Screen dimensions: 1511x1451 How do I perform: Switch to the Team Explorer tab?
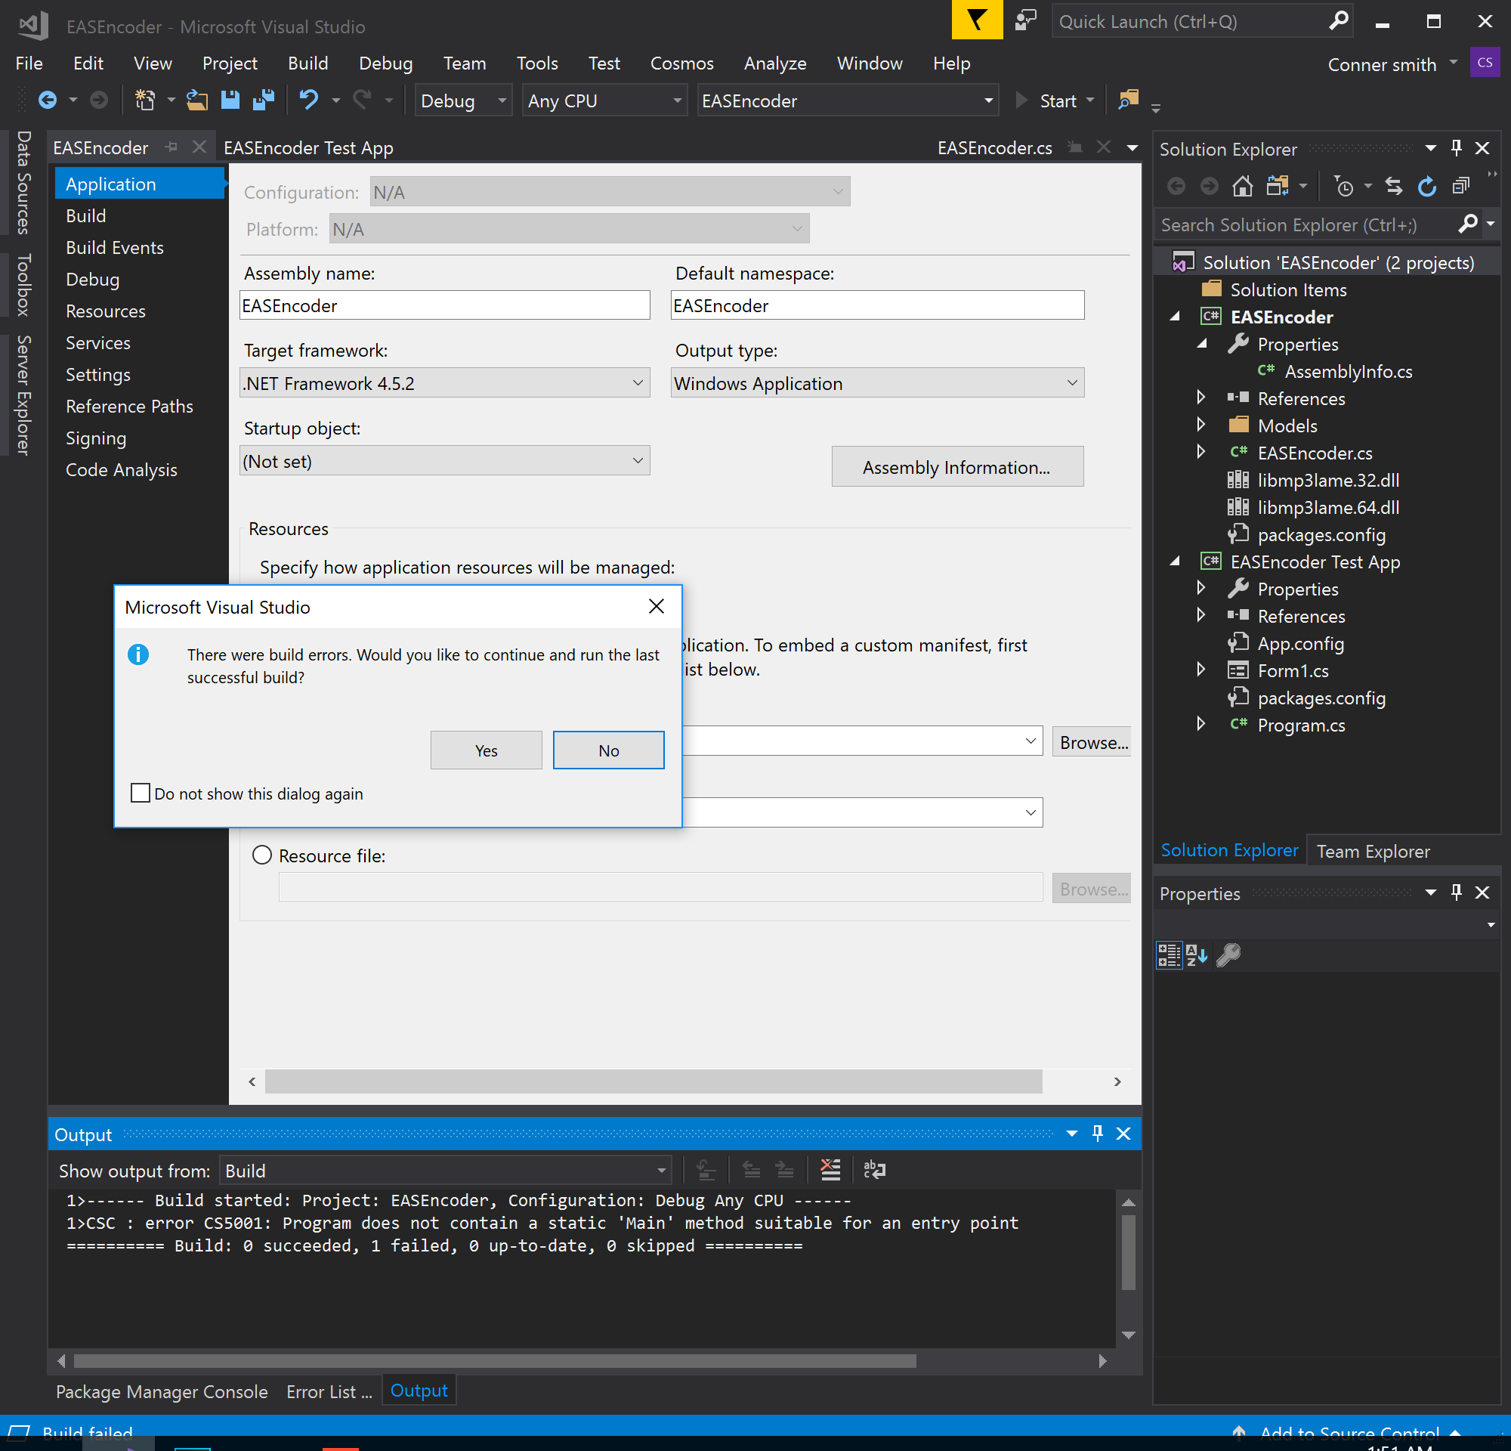1373,851
